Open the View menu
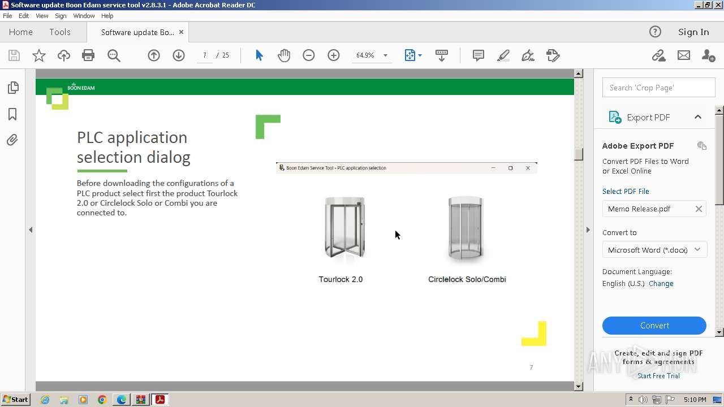 click(42, 16)
